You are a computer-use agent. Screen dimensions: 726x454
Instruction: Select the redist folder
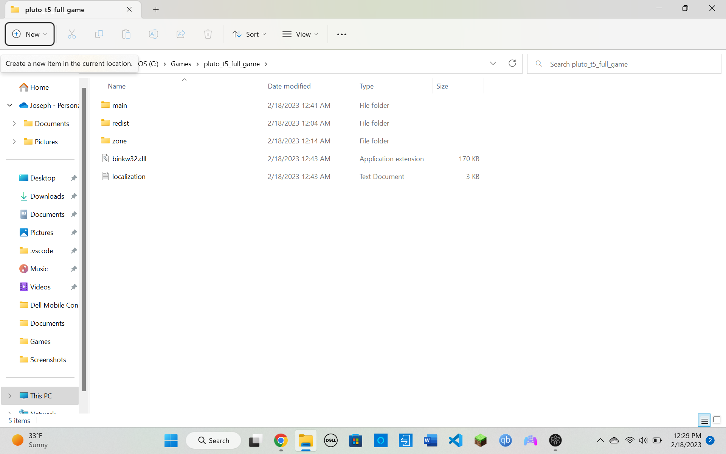(121, 123)
